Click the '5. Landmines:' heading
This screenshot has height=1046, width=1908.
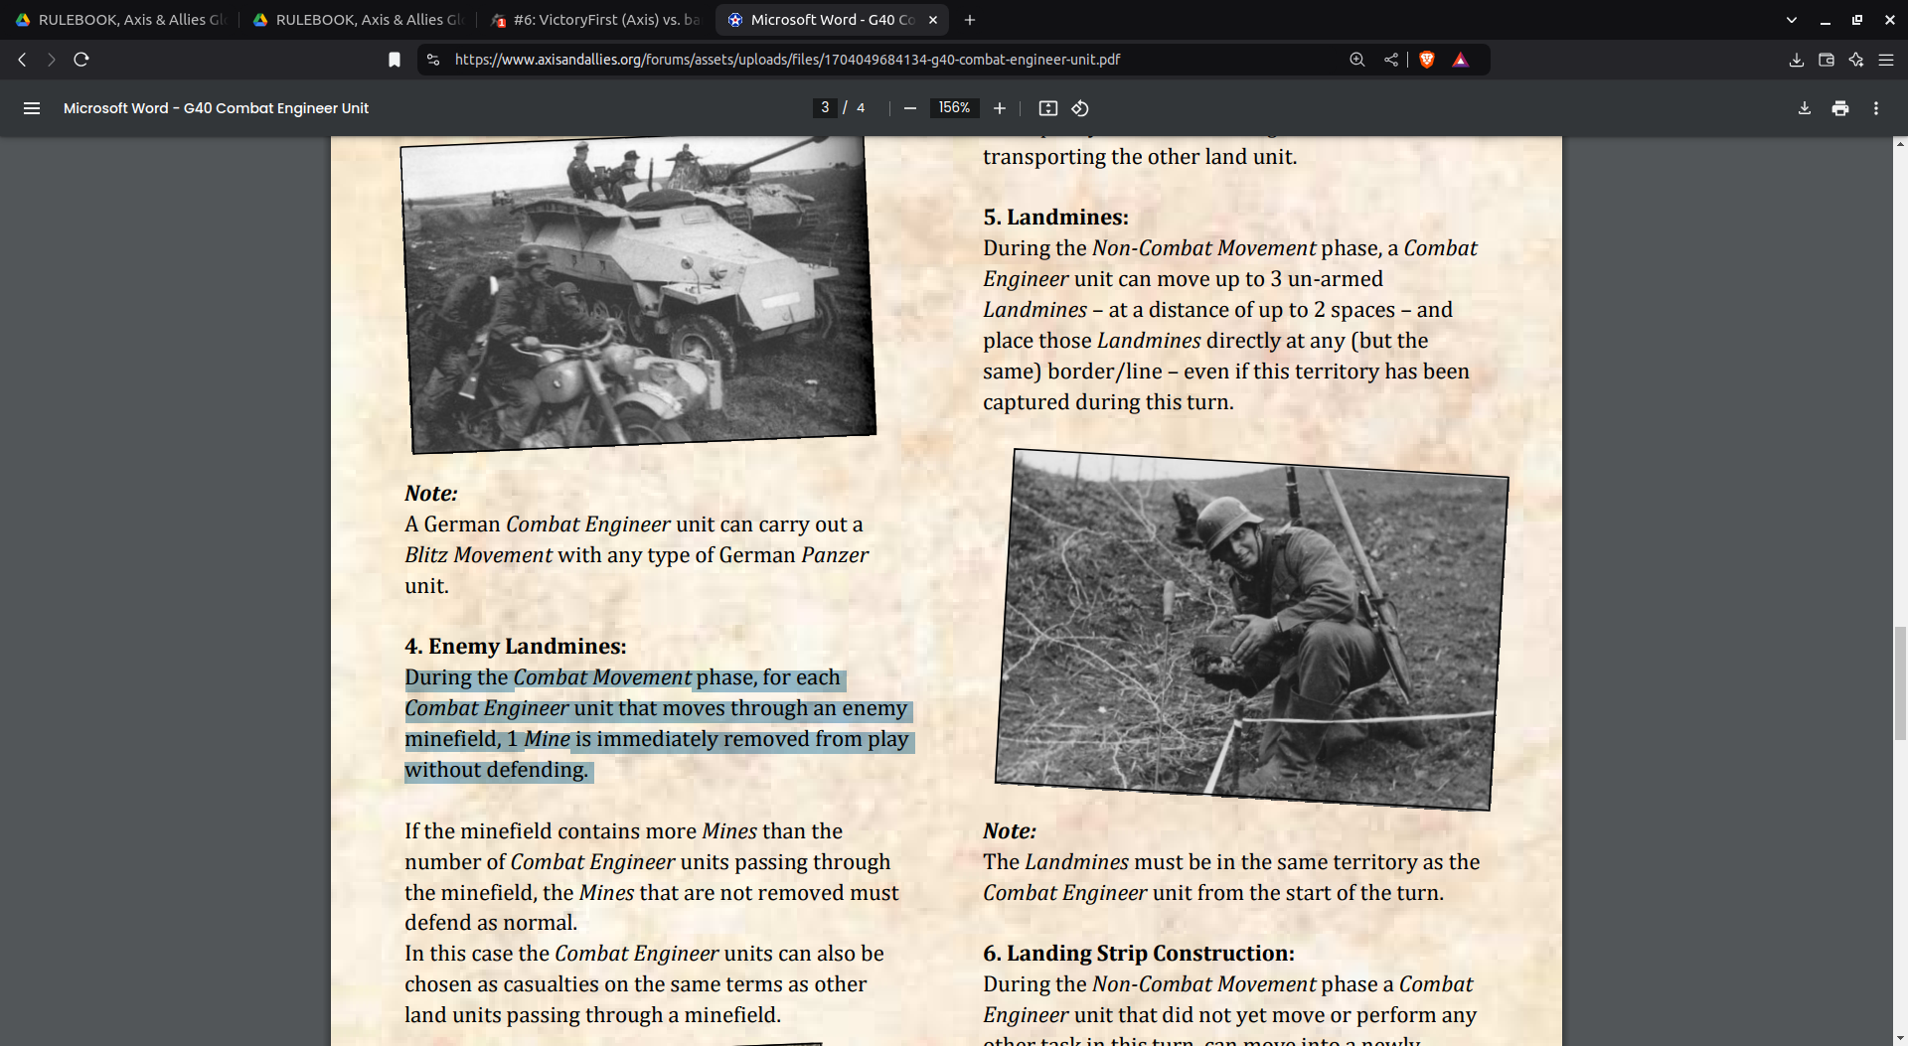pos(1055,218)
